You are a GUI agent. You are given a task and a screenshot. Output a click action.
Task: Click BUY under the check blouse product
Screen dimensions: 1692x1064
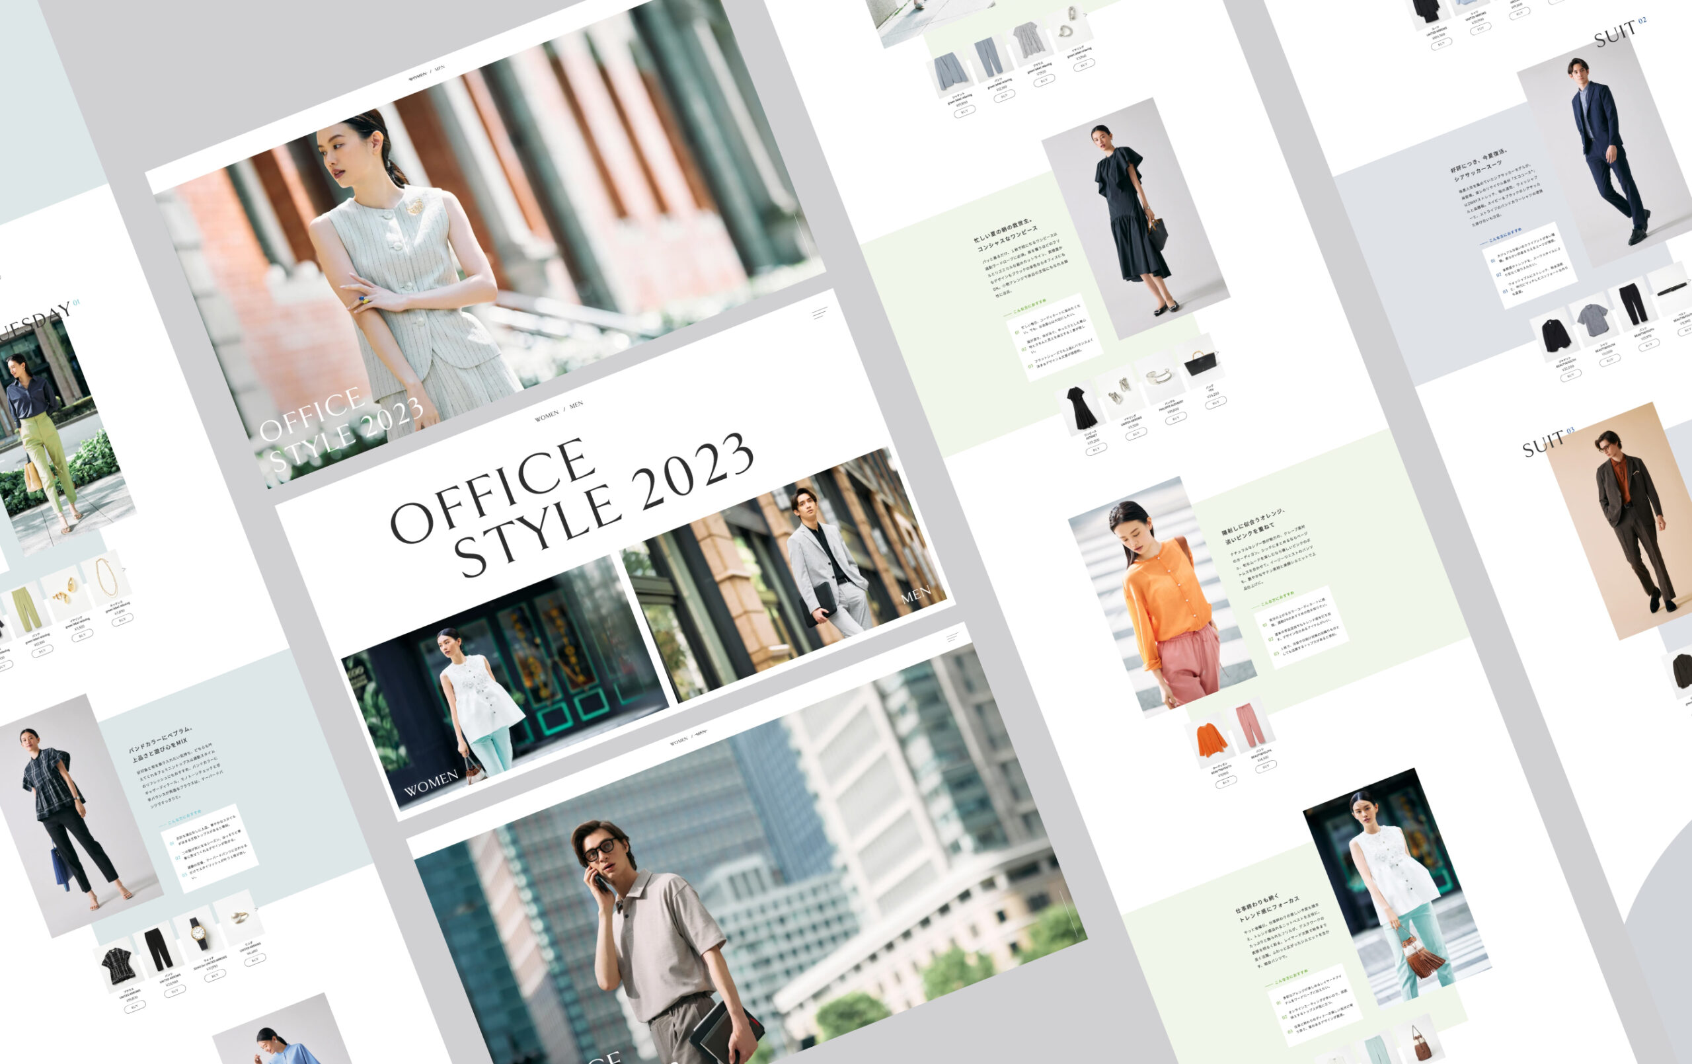(134, 1007)
